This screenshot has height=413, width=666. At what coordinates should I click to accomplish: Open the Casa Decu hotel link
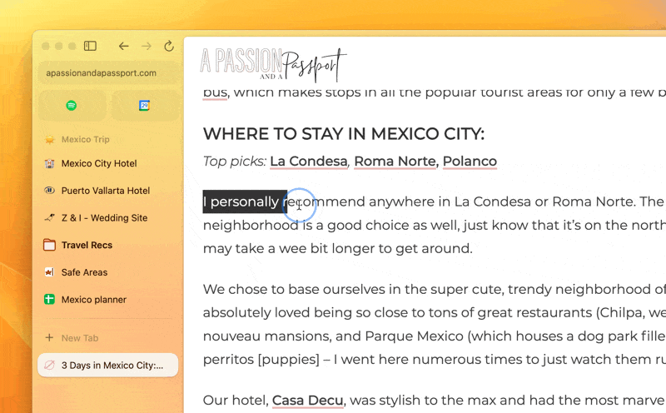(x=307, y=401)
